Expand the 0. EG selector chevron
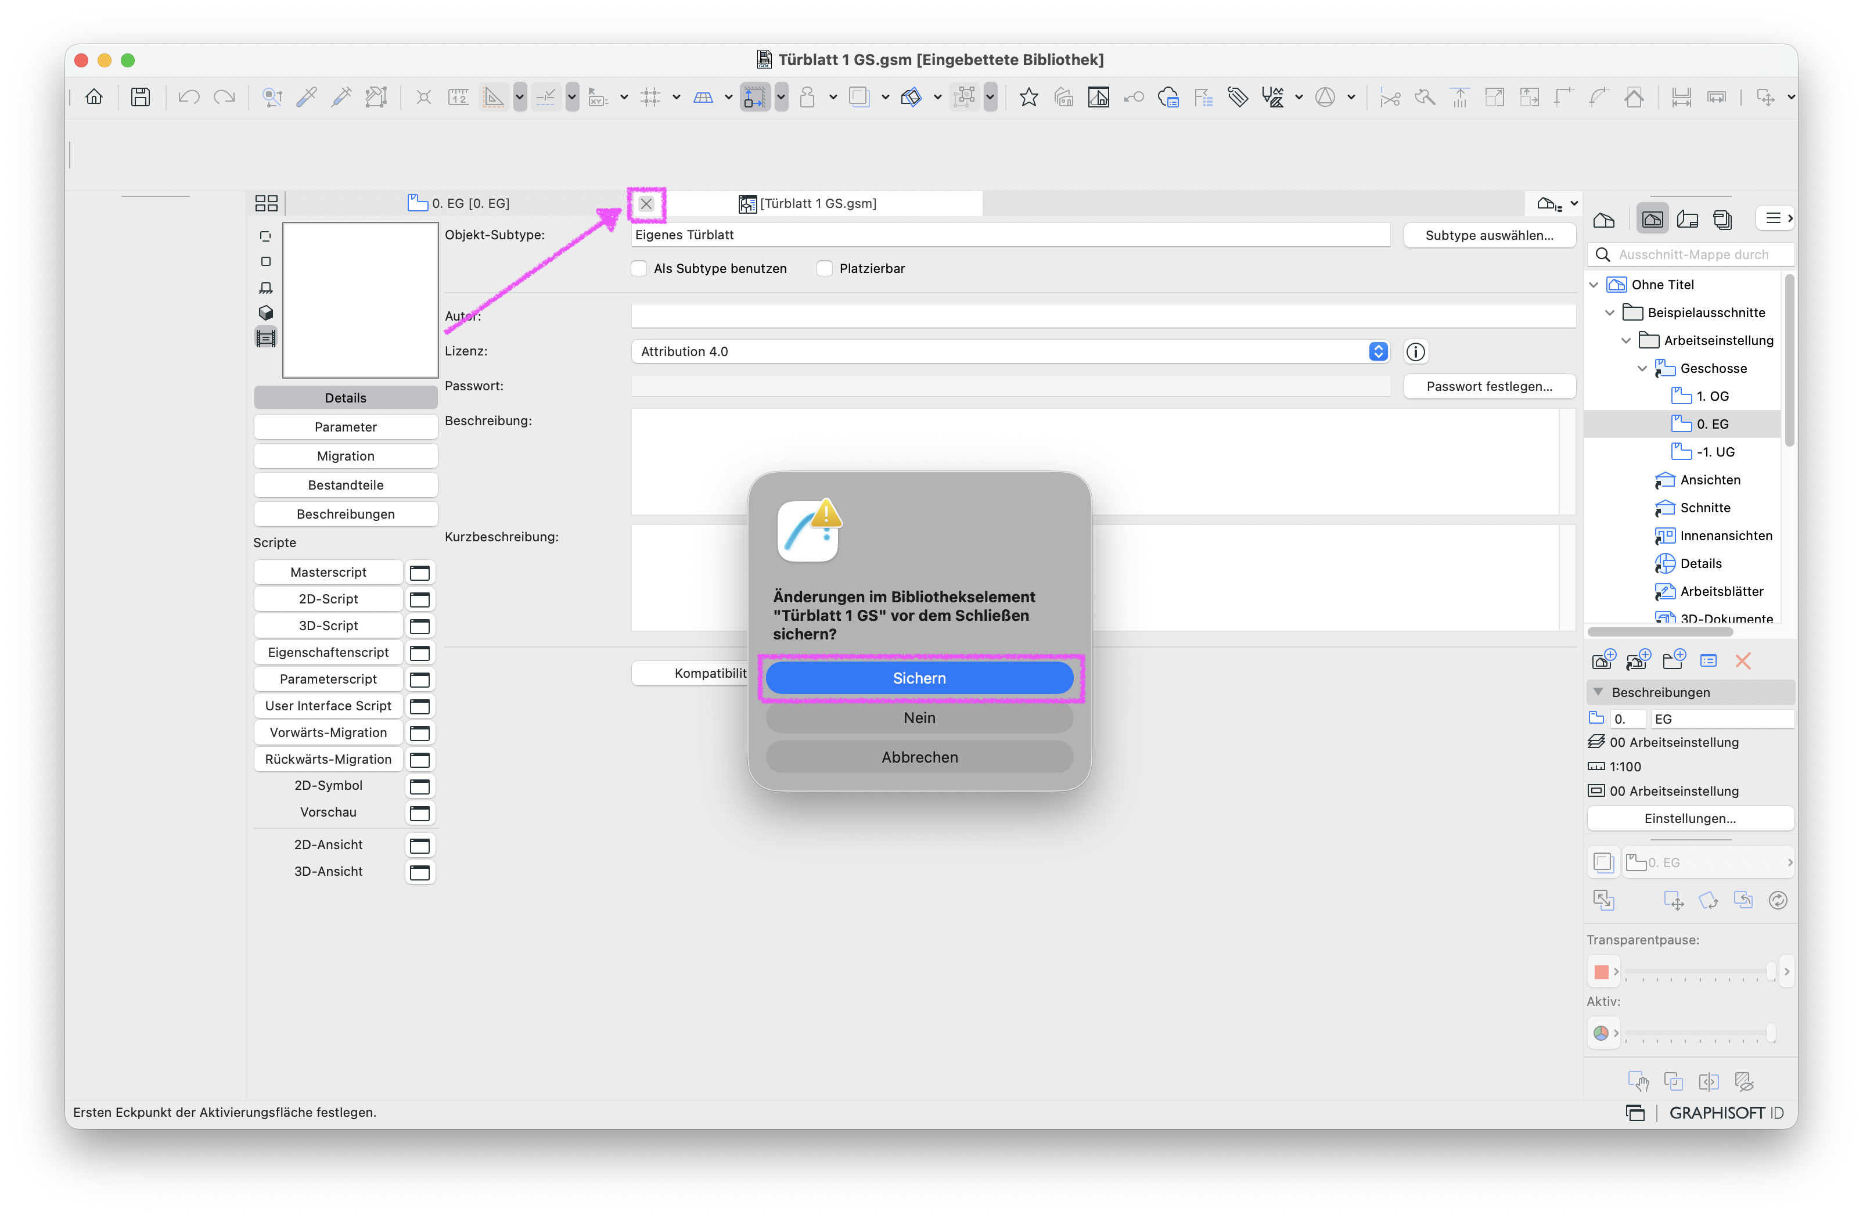 pos(1789,862)
